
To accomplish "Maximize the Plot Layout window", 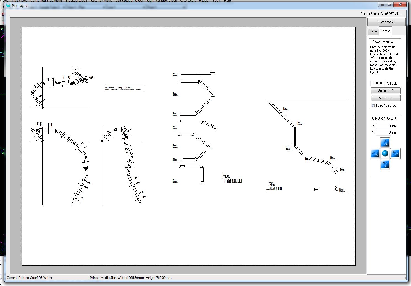I will click(x=390, y=5).
